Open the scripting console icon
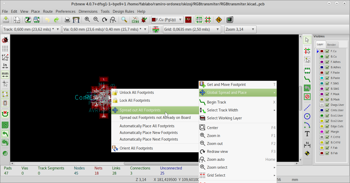 230,20
